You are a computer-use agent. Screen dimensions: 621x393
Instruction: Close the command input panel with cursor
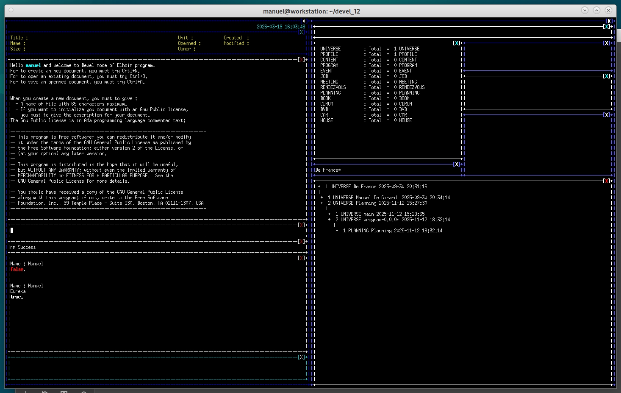[x=302, y=225]
